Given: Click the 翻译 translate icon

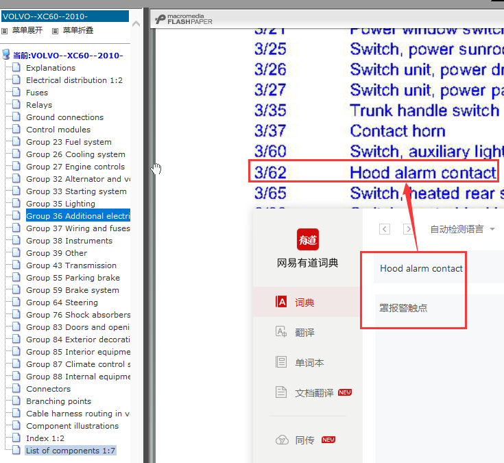Looking at the screenshot, I should click(281, 331).
